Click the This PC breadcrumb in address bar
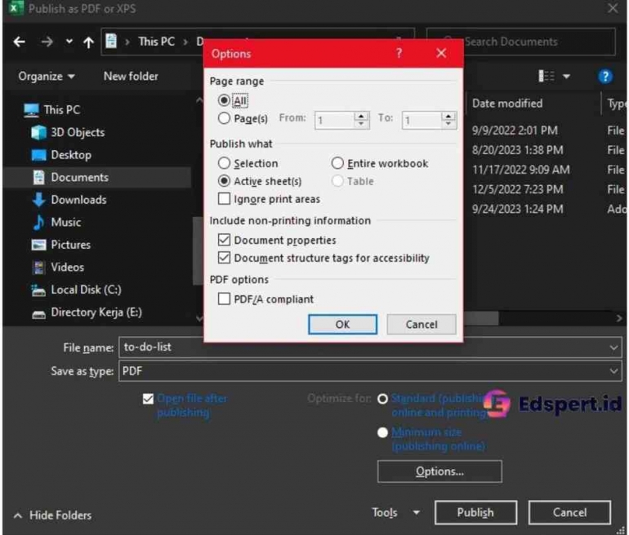Viewport: 629px width, 535px height. [156, 42]
